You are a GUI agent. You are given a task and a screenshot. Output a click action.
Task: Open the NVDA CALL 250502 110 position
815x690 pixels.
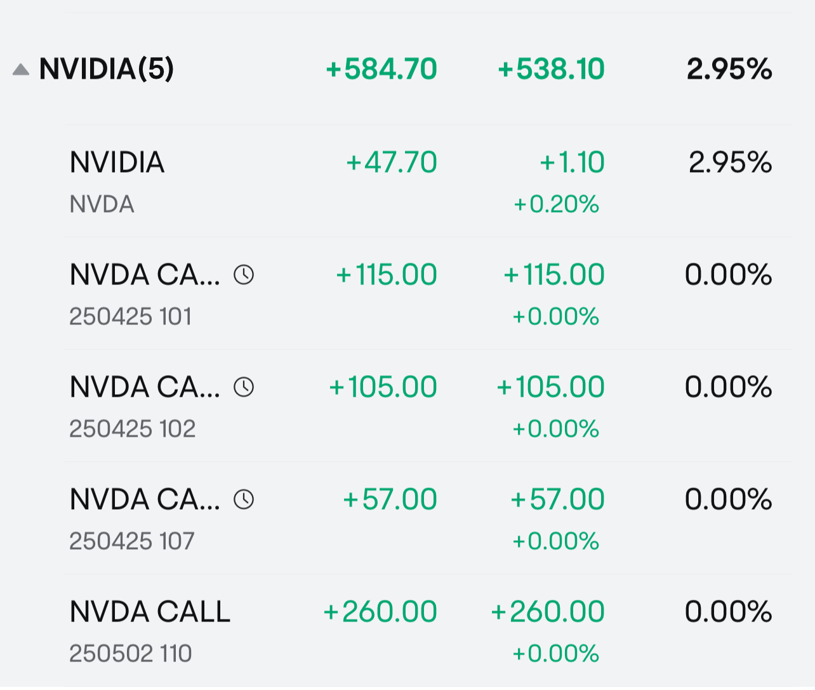428,630
